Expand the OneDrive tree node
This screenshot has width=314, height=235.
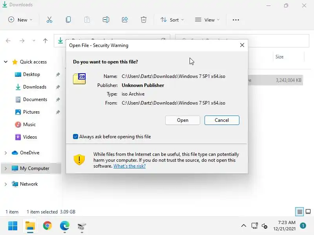[6, 153]
